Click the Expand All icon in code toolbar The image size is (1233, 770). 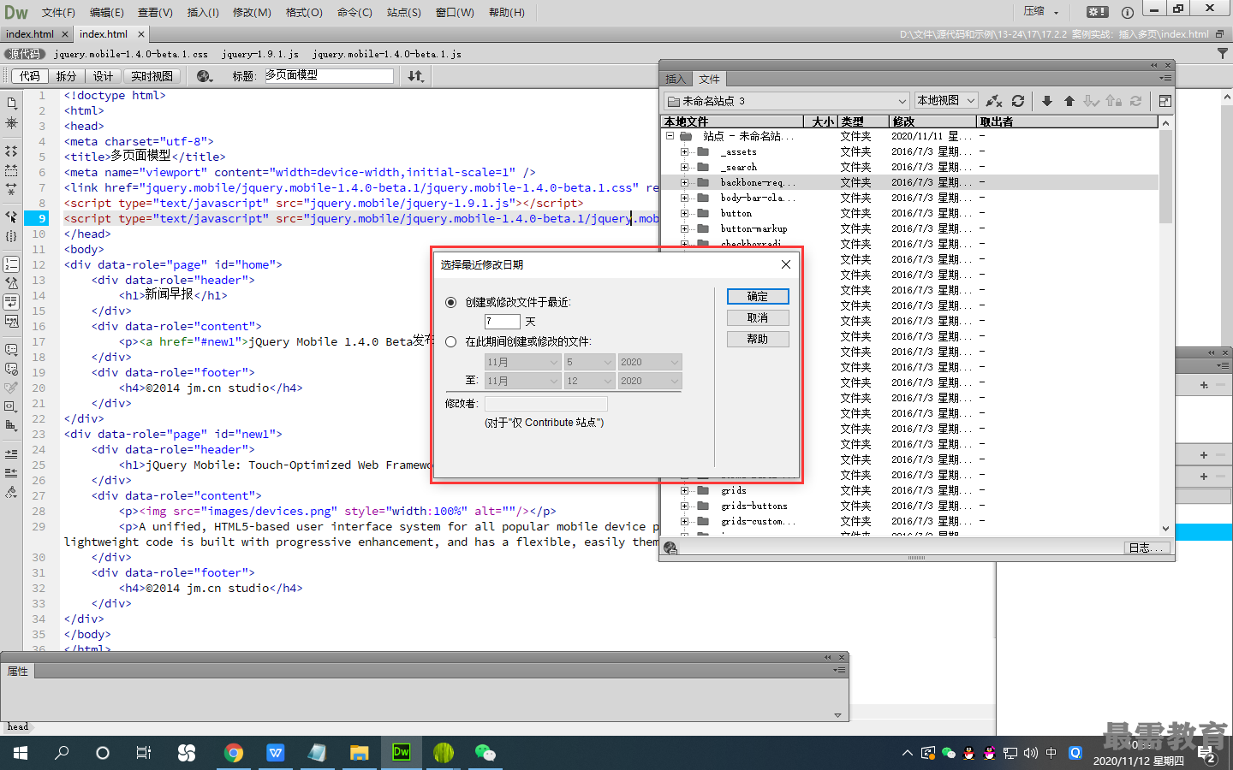click(x=11, y=189)
